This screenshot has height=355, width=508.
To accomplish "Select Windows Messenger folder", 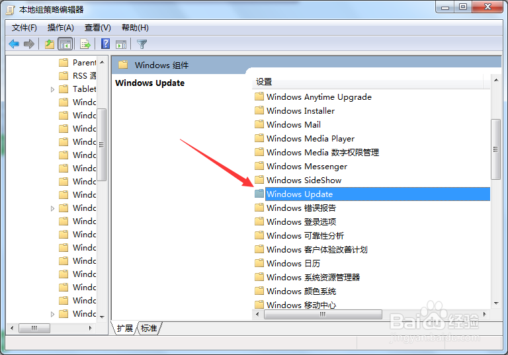I will click(x=307, y=167).
